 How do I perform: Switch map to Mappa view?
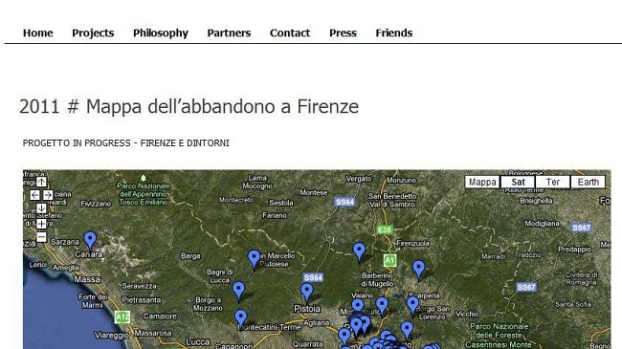click(x=482, y=182)
